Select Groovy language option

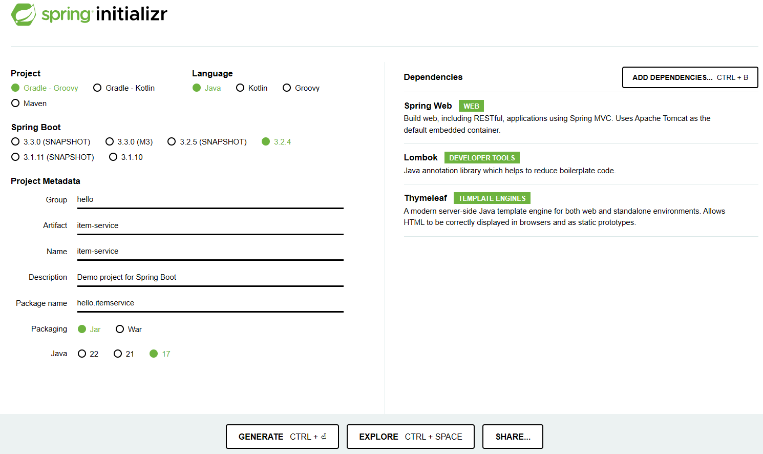pyautogui.click(x=301, y=88)
